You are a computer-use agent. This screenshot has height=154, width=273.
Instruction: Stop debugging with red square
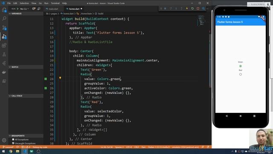pyautogui.click(x=198, y=9)
